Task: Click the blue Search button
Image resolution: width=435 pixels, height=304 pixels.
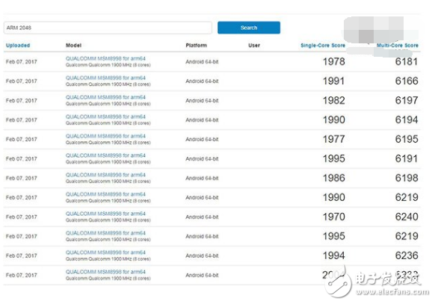Action: pos(249,28)
